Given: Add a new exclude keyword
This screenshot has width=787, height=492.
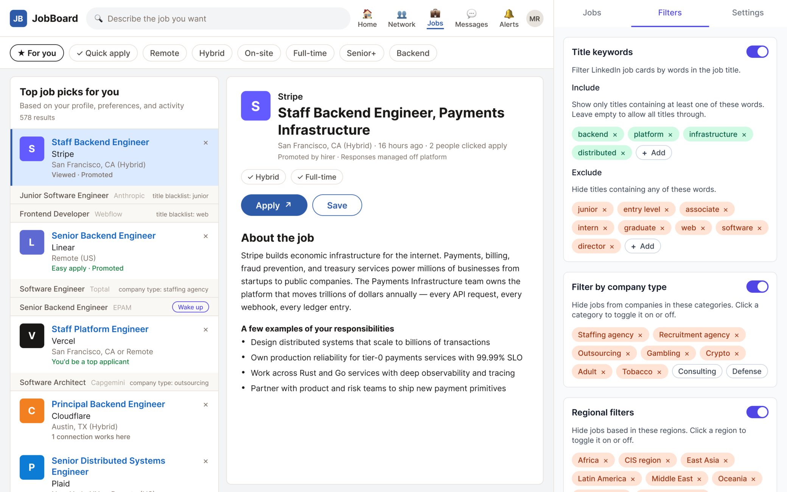Looking at the screenshot, I should point(642,246).
